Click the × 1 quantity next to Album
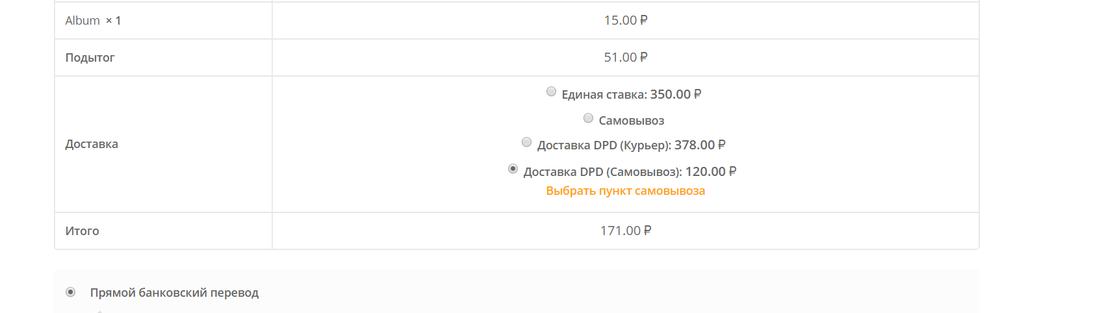 (113, 21)
